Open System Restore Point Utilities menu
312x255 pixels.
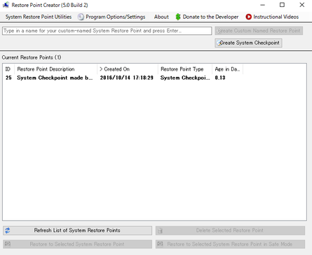[x=39, y=17]
